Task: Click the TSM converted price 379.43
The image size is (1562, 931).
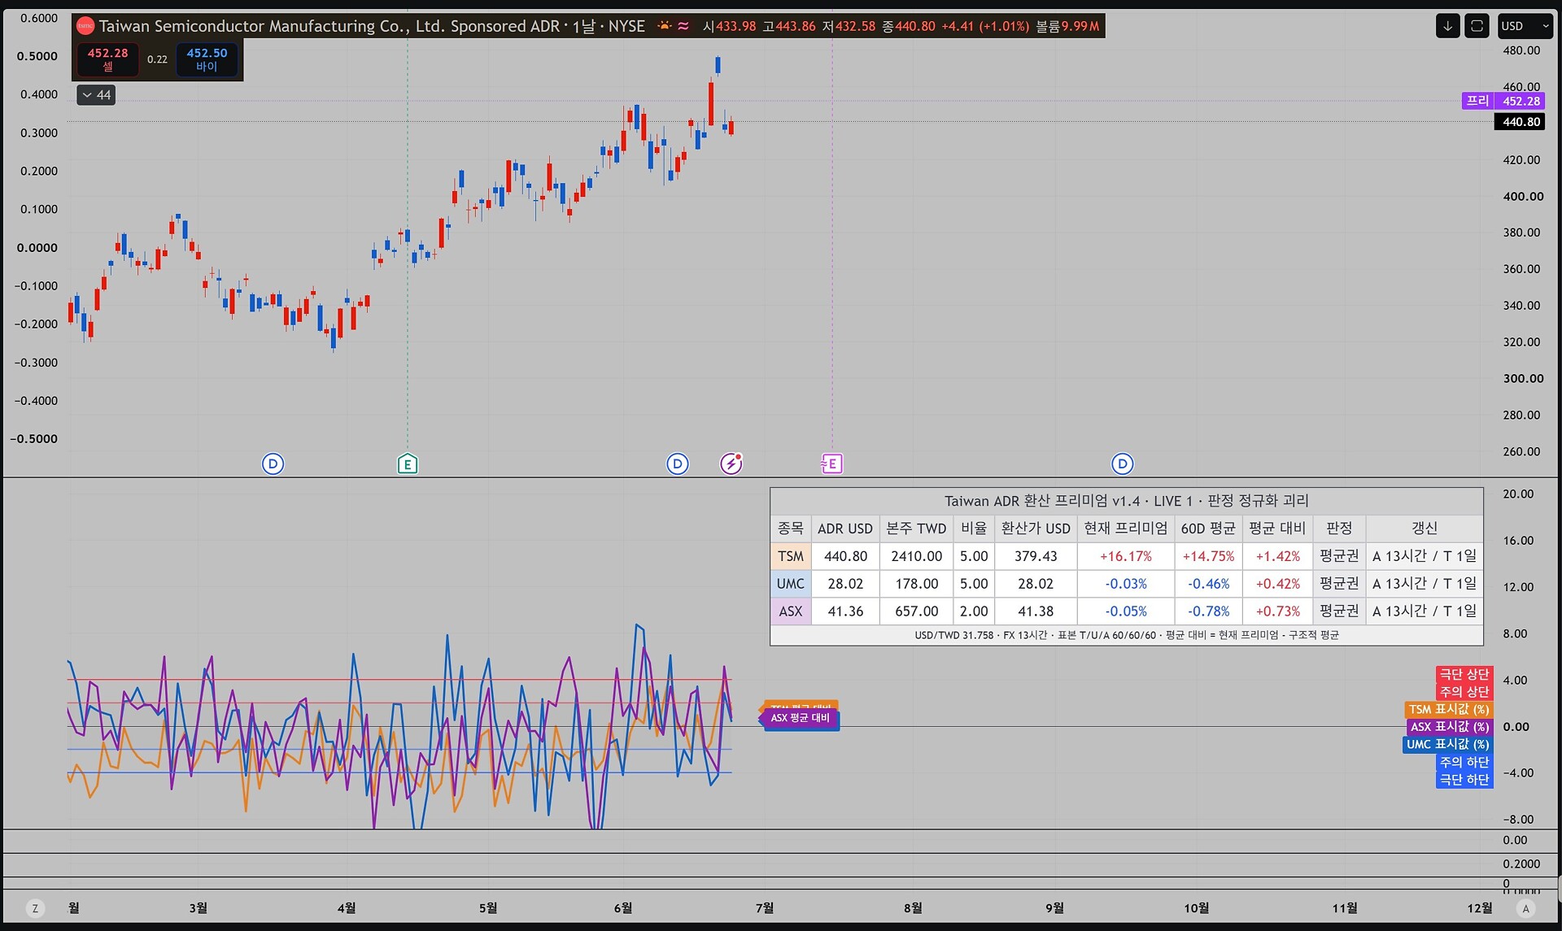Action: point(1036,556)
